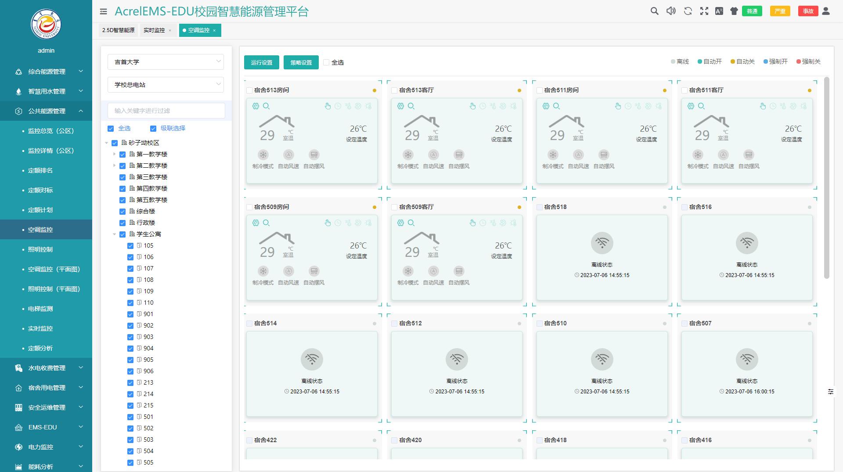
Task: Click offline wifi icon in 宿舍518 card
Action: pos(602,243)
